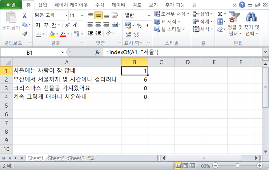Open the 일반 number format dropdown
269x170 pixels.
pos(148,16)
